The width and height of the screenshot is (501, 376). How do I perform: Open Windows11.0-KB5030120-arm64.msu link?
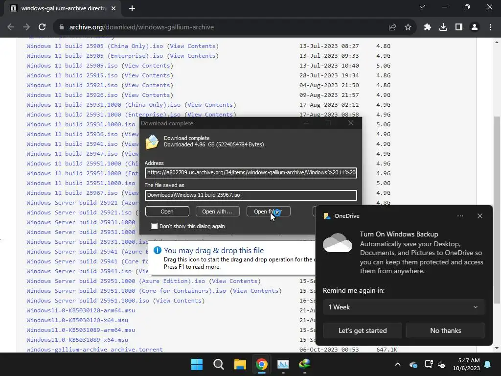81,310
